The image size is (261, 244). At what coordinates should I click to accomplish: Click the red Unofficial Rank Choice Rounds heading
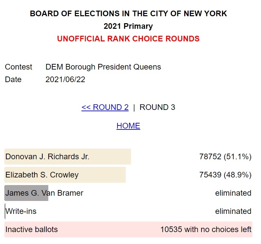click(128, 39)
